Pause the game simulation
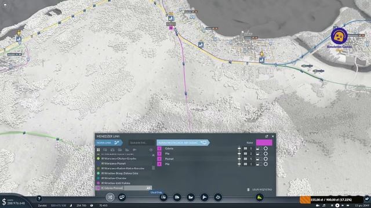The image size is (371, 208). (x=332, y=206)
